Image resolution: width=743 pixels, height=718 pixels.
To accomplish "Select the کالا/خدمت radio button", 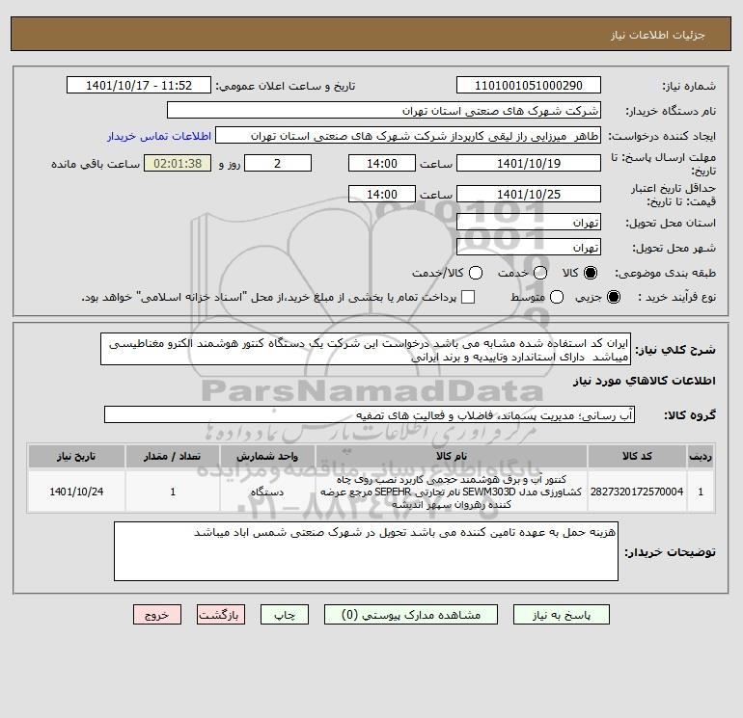I will [x=476, y=273].
